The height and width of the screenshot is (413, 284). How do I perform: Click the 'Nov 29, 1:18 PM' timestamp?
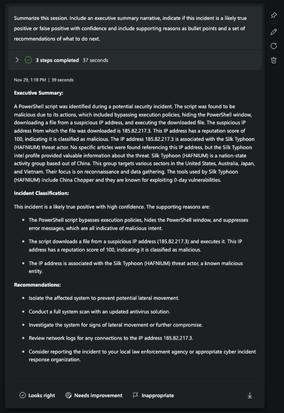(30, 80)
